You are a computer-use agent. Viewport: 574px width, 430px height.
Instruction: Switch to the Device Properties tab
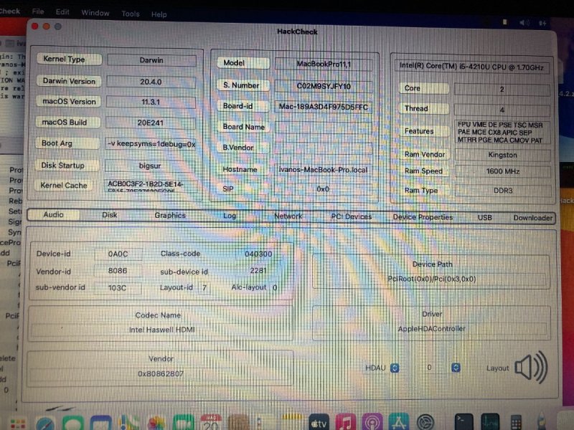click(423, 217)
